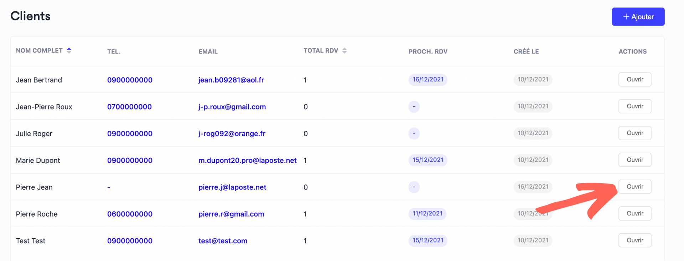
Task: Click the blue Ajouter button
Action: 638,17
